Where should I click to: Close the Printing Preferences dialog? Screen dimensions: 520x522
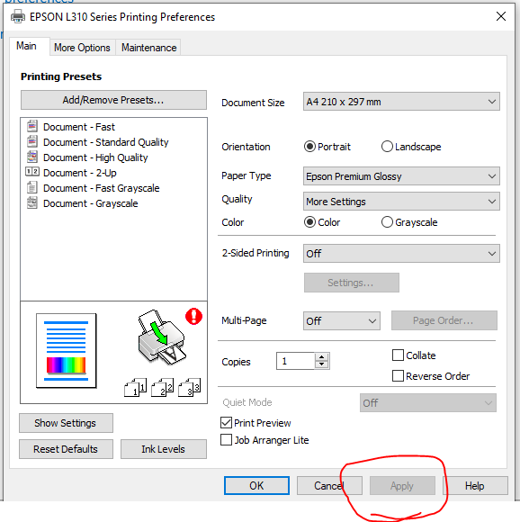501,16
